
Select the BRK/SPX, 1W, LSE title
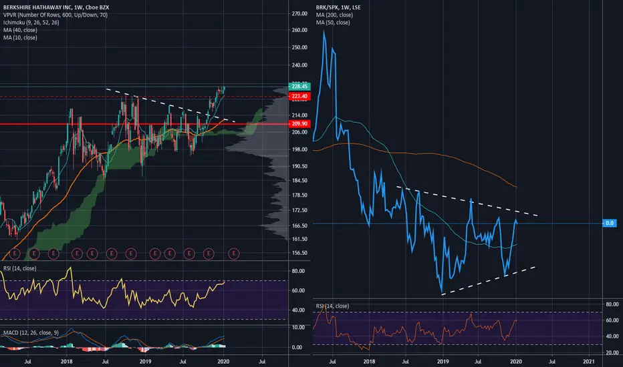click(x=338, y=7)
